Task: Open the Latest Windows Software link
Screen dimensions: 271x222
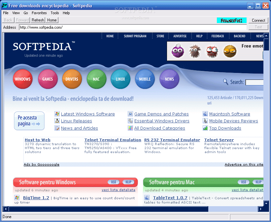Action: pyautogui.click(x=88, y=114)
